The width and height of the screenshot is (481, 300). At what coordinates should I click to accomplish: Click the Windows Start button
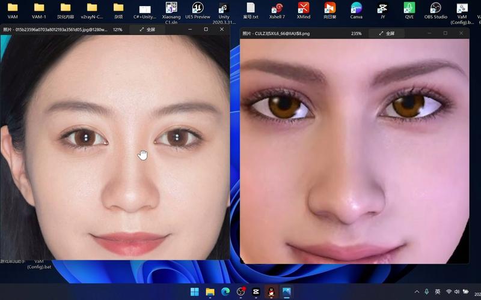point(195,292)
